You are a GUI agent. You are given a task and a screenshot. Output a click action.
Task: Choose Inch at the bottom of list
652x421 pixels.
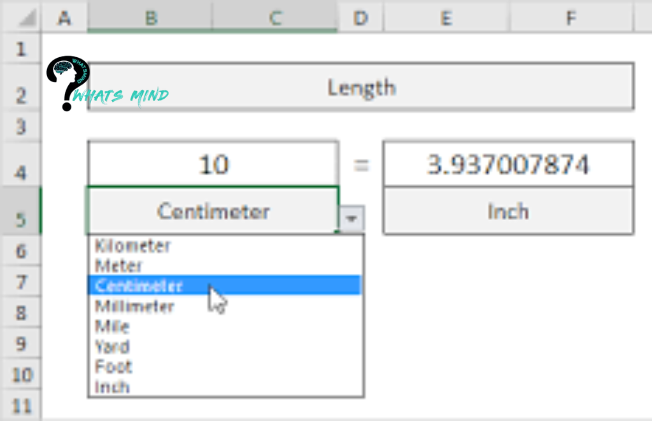(112, 387)
